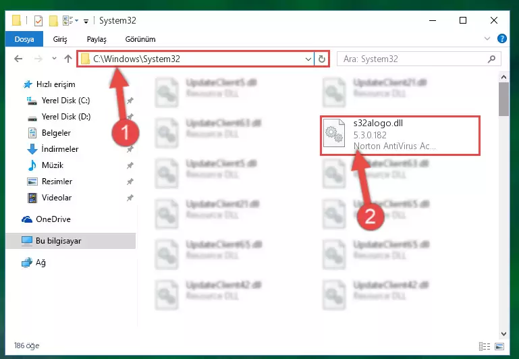The image size is (519, 359).
Task: Switch to the Giriş ribbon tab
Action: (60, 39)
